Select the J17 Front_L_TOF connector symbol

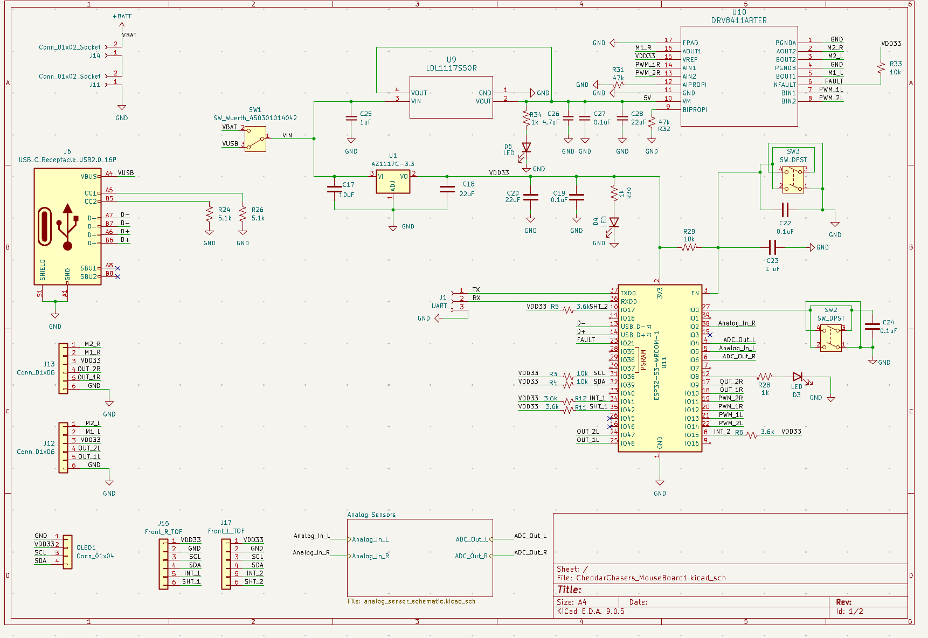tap(226, 564)
